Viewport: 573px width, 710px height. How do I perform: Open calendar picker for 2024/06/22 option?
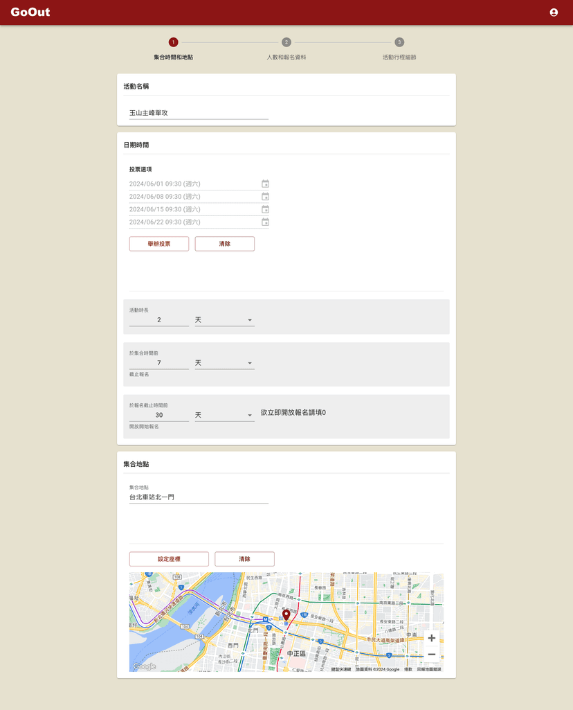pos(265,222)
